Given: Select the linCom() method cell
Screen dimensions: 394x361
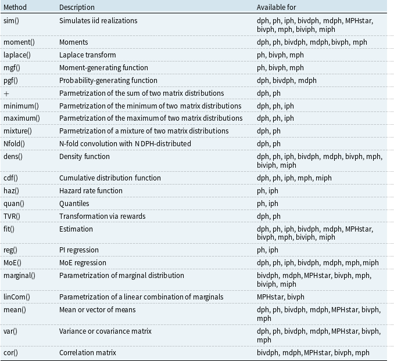Looking at the screenshot, I should coord(17,297).
